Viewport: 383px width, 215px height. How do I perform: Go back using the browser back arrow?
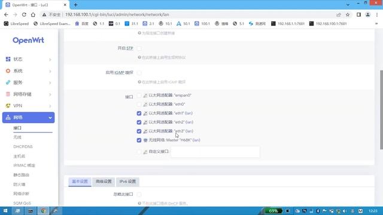pyautogui.click(x=6, y=14)
